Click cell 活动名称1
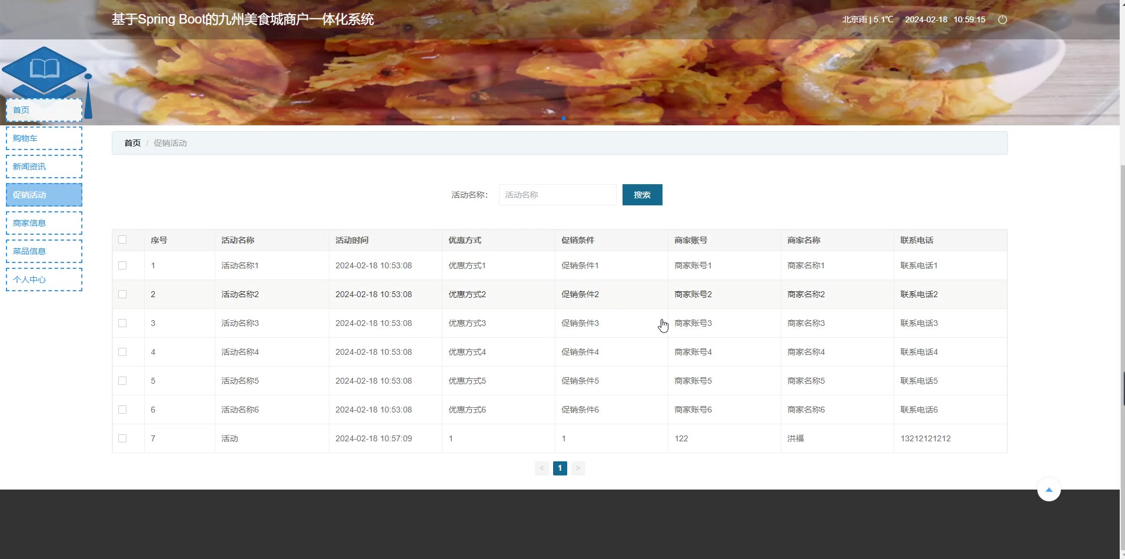1125x559 pixels. click(240, 265)
